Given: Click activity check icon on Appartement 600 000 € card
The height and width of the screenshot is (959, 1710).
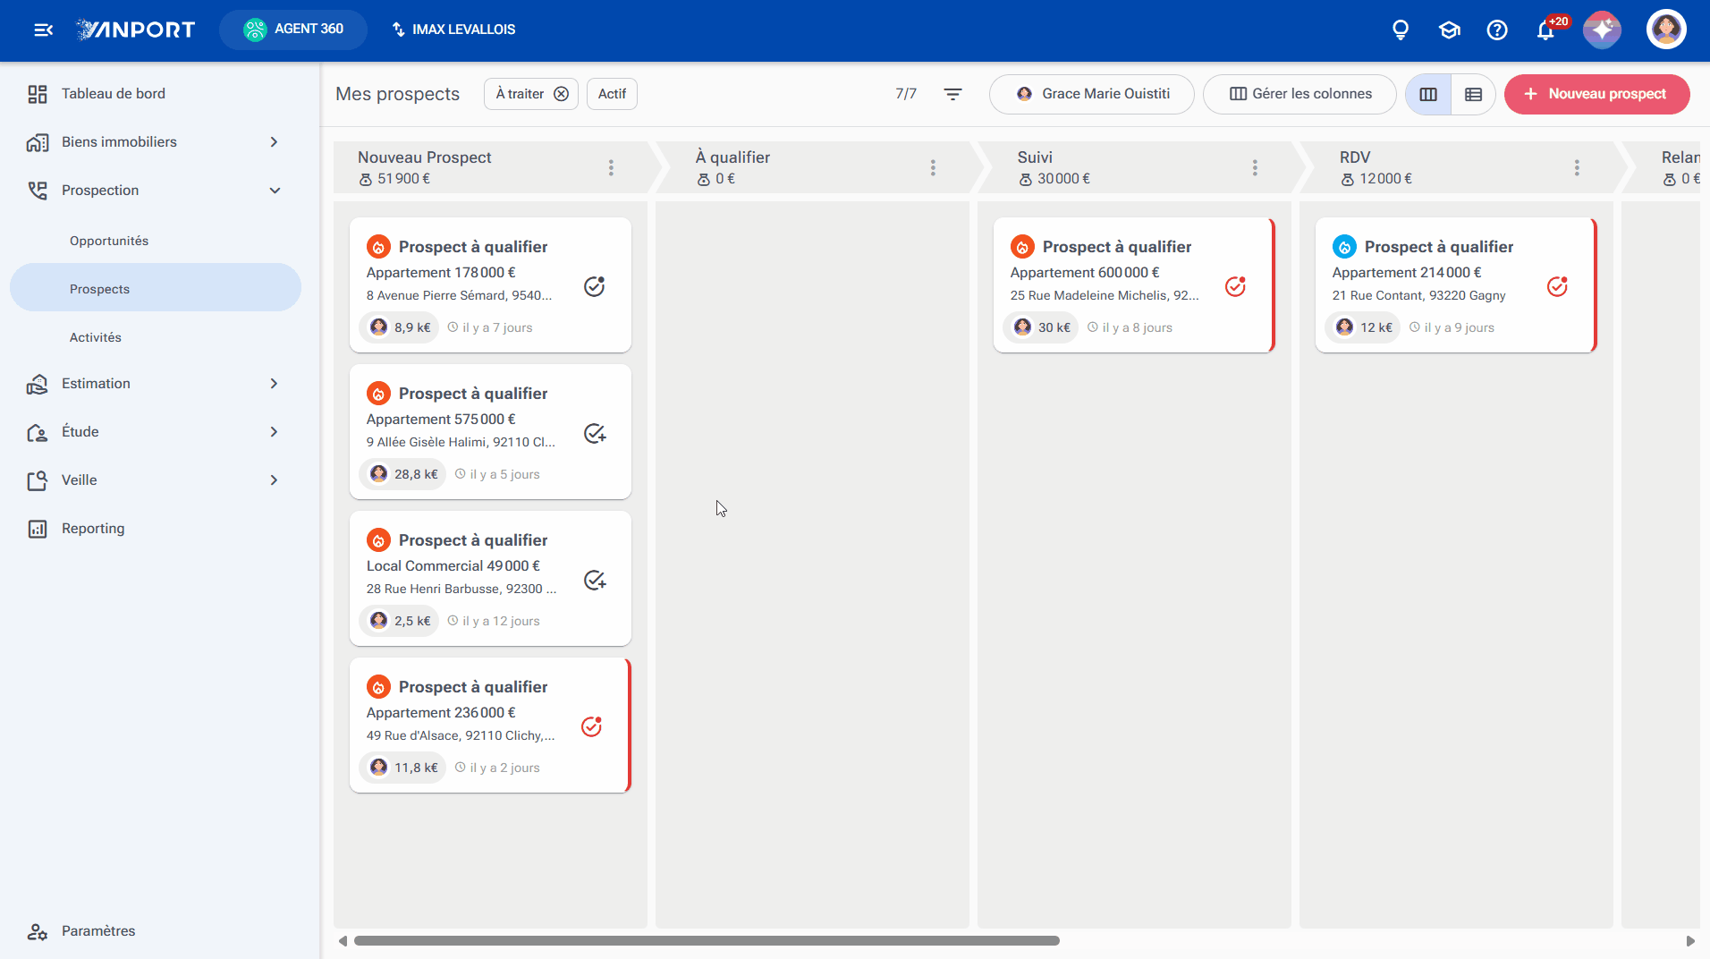Looking at the screenshot, I should (1235, 286).
